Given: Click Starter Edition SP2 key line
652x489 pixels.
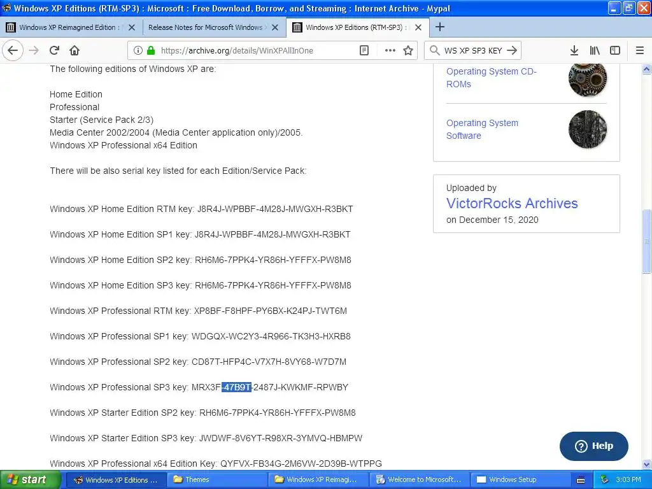Looking at the screenshot, I should pos(202,413).
